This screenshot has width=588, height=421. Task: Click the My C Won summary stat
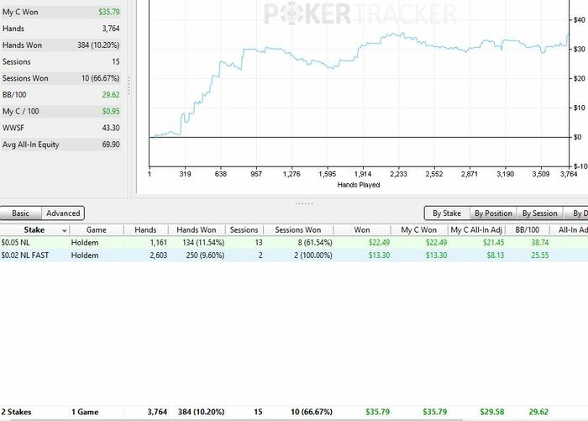(60, 12)
